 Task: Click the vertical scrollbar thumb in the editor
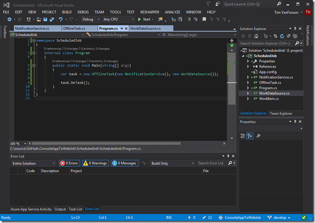(232, 78)
